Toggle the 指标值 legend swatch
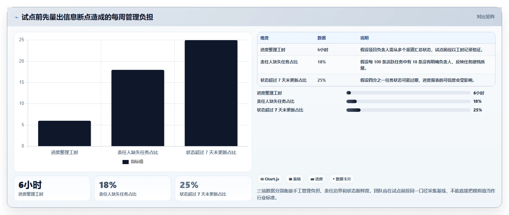Image resolution: width=509 pixels, height=215 pixels. point(126,162)
